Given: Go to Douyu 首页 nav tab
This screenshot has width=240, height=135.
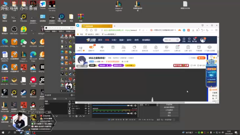Looking at the screenshot, I should coord(100,40).
